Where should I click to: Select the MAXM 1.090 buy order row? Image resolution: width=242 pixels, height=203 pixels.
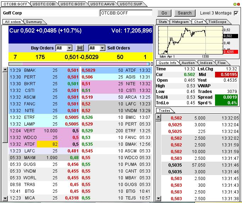pyautogui.click(x=44, y=158)
